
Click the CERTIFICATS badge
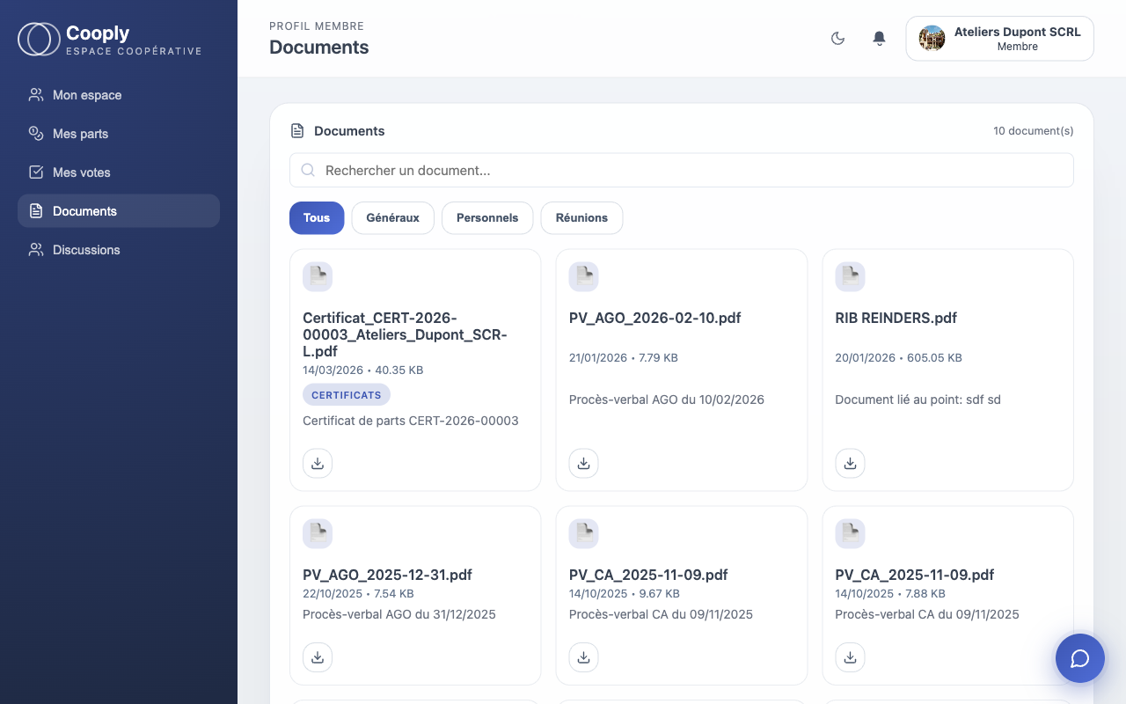coord(347,395)
